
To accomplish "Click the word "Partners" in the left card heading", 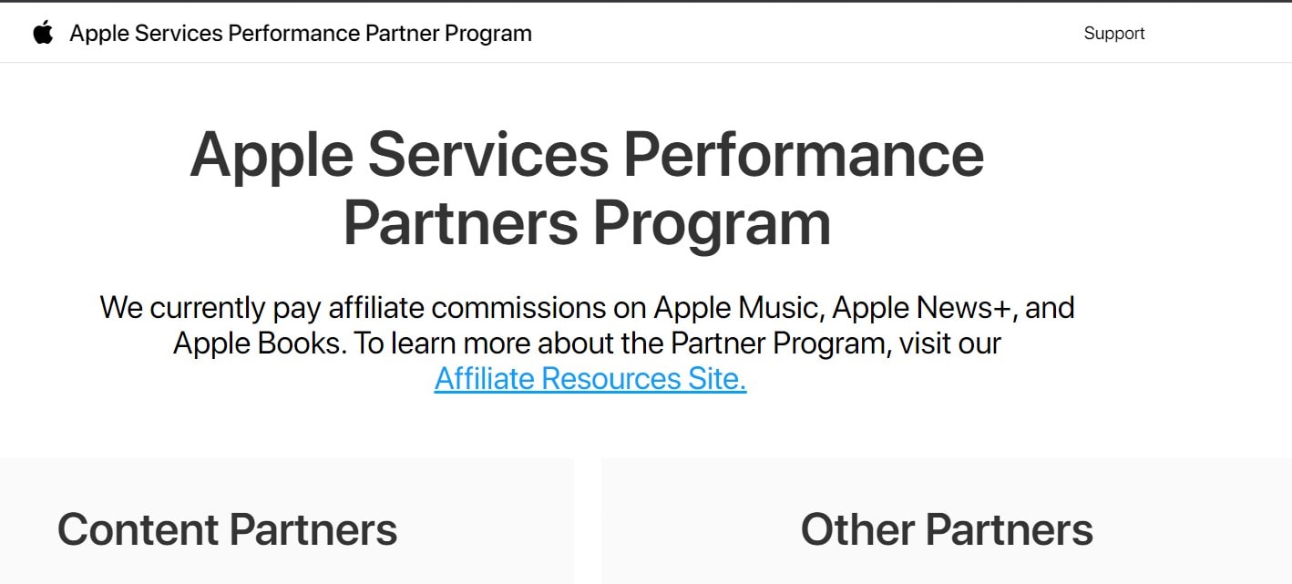I will pos(313,529).
